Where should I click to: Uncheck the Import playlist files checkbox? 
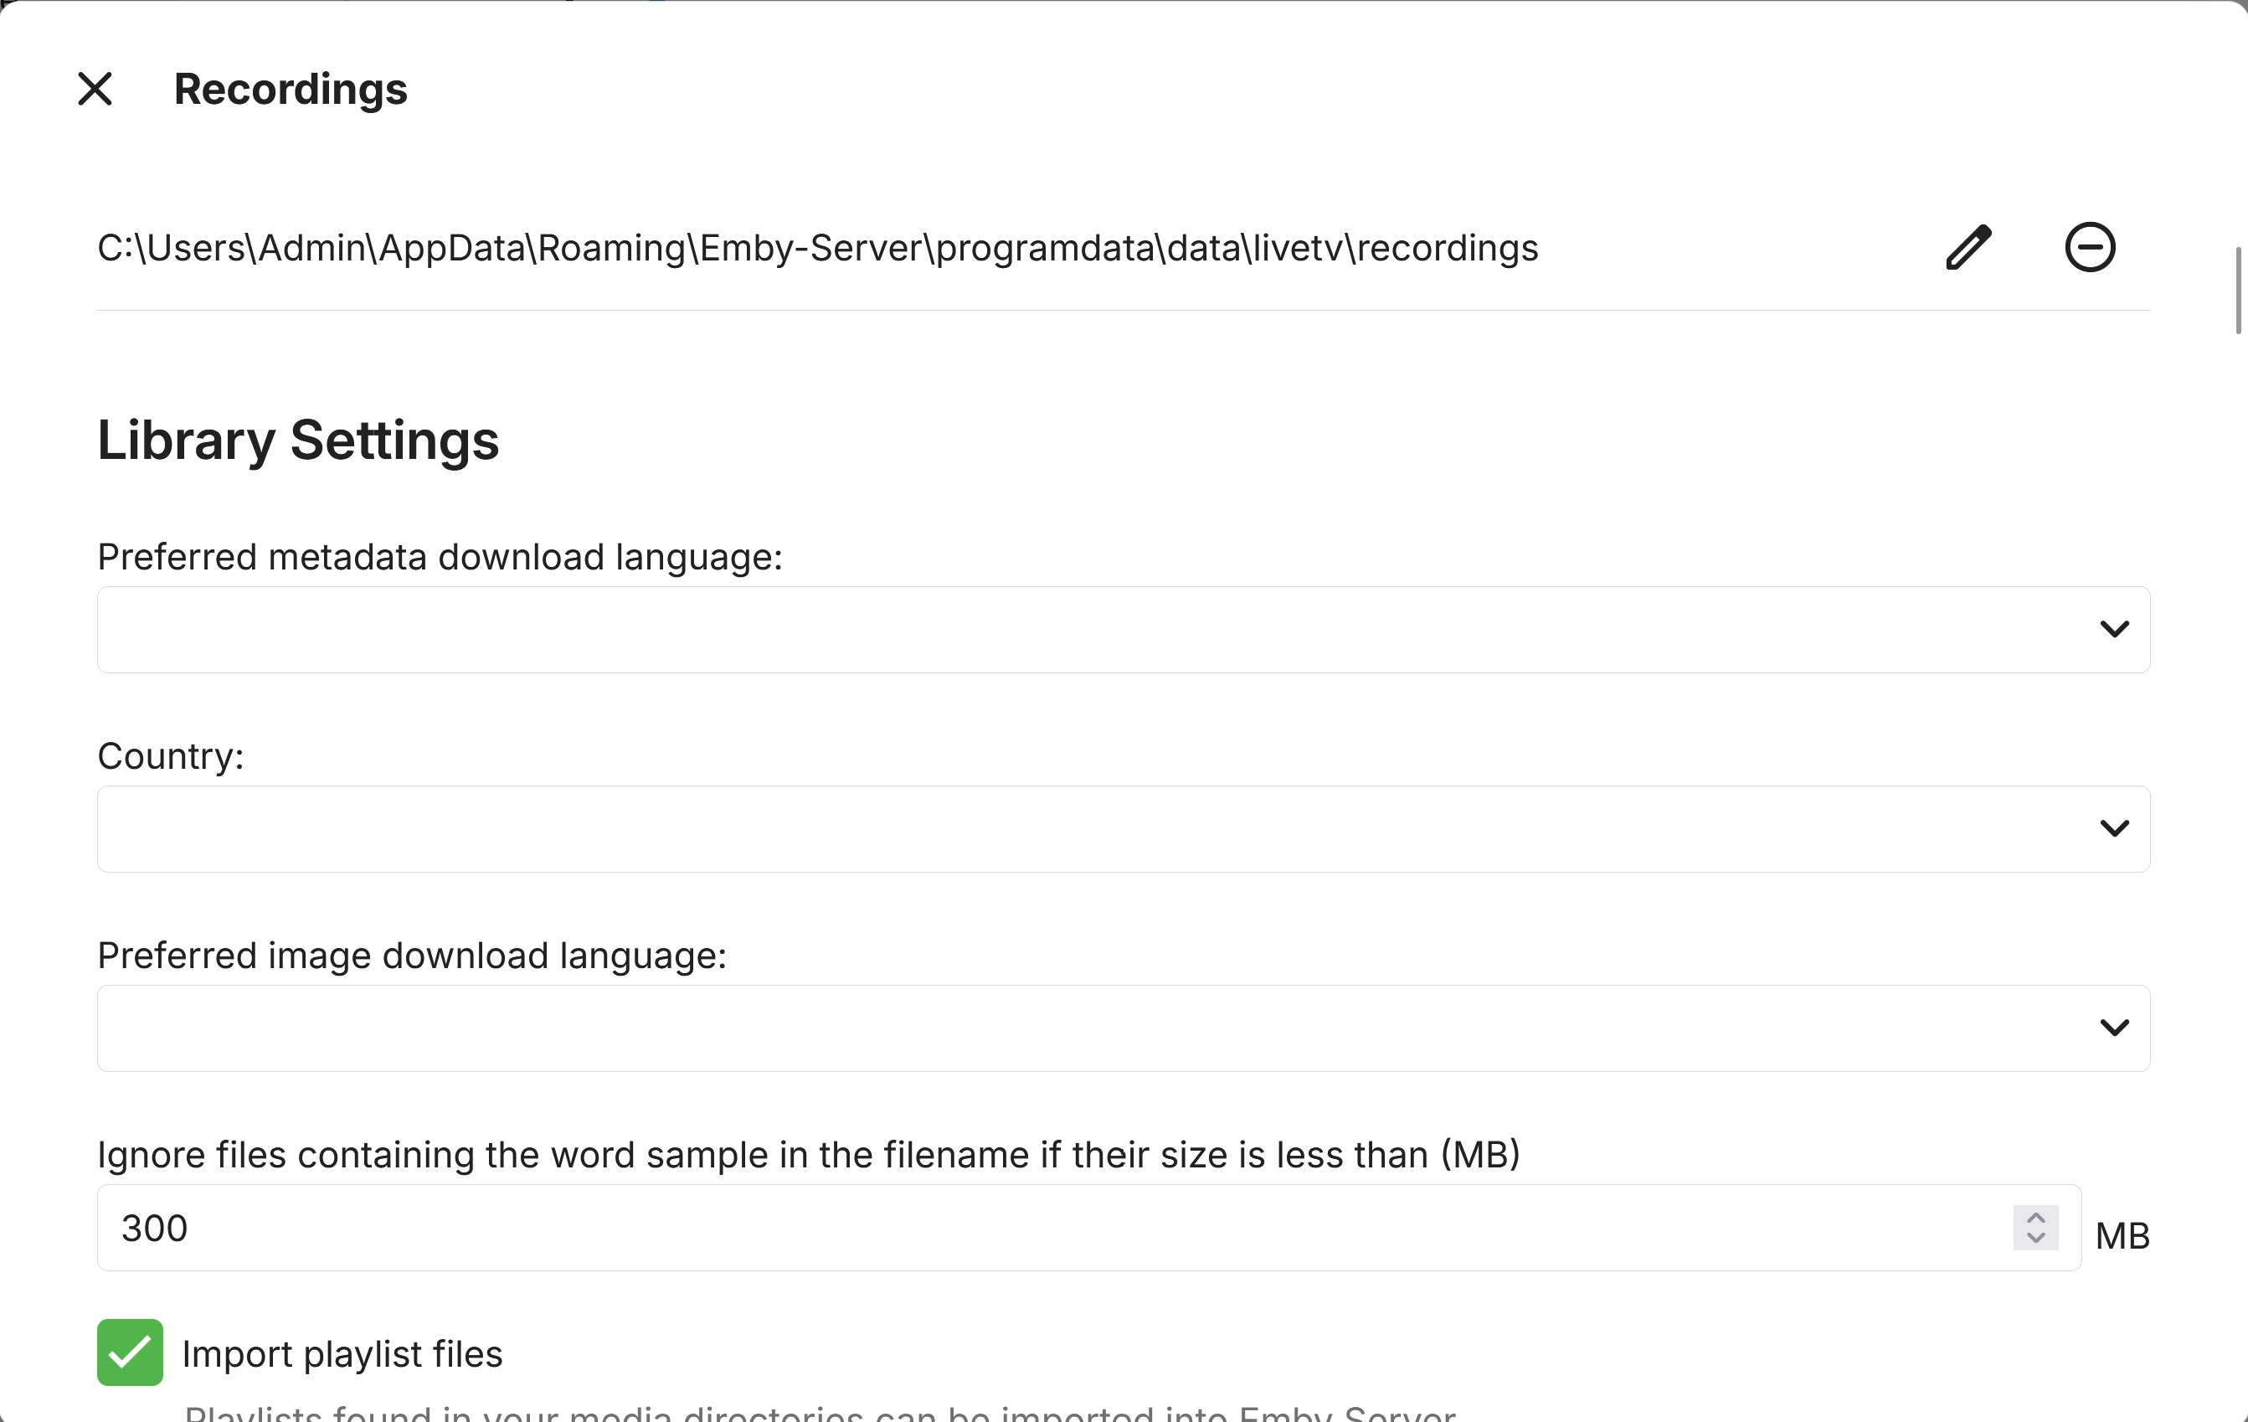[x=130, y=1352]
